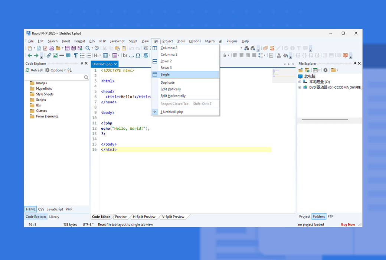Insert a line break with br icon
The width and height of the screenshot is (386, 260).
point(125,55)
